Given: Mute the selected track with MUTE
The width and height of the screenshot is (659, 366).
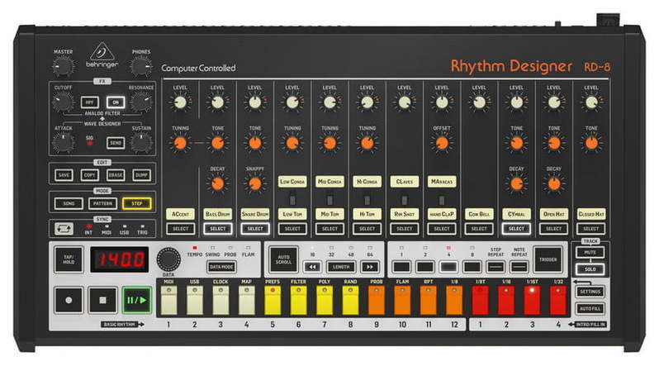Looking at the screenshot, I should tap(590, 253).
